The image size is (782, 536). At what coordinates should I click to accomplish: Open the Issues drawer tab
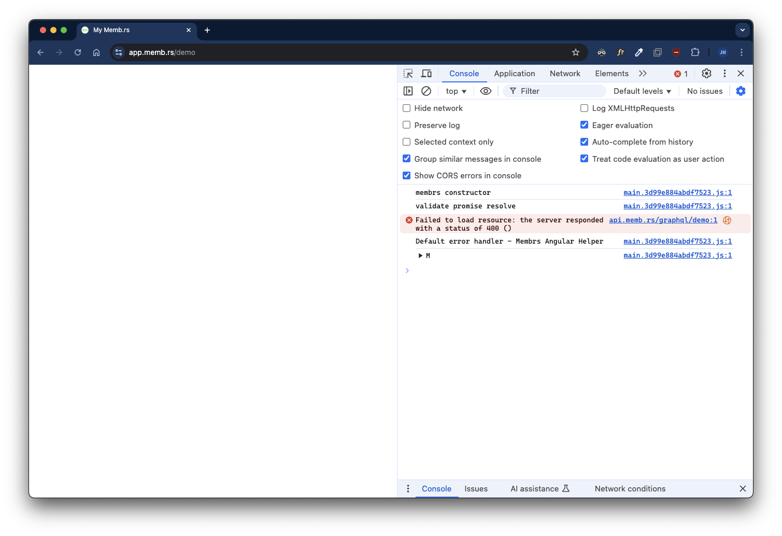click(x=476, y=489)
